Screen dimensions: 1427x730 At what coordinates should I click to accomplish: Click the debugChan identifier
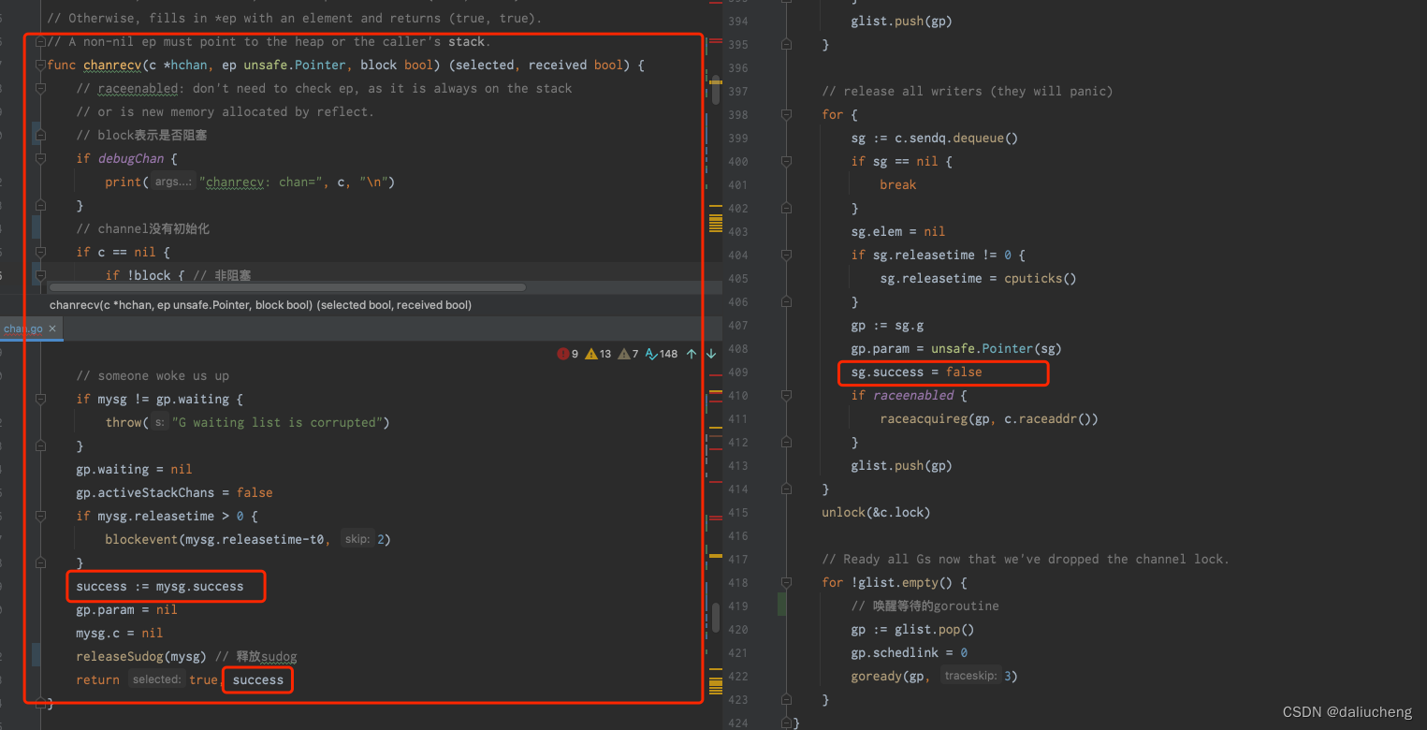tap(130, 158)
